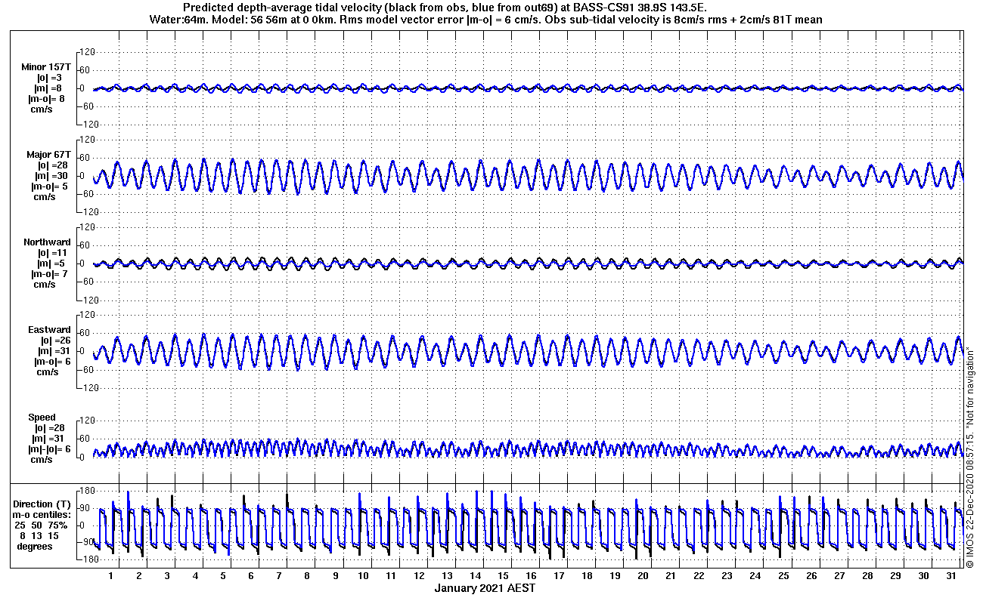
Task: Click the title line 'Predicted depth-average tidal velocity'
Action: click(x=445, y=8)
